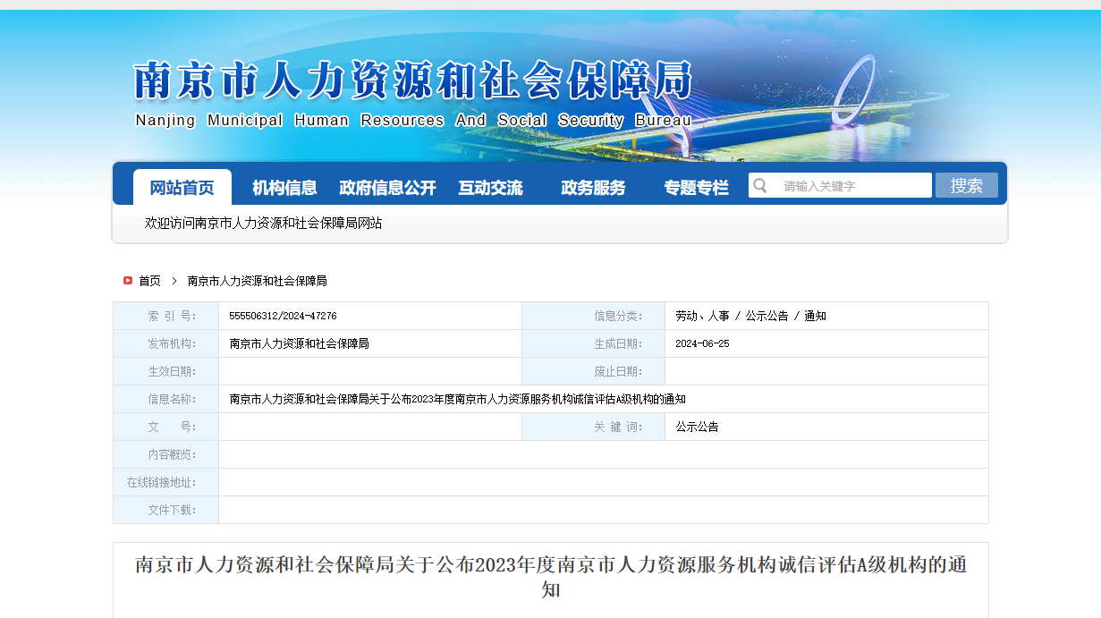The width and height of the screenshot is (1101, 618).
Task: Click the 欢迎访问 welcome message text
Action: 263,223
